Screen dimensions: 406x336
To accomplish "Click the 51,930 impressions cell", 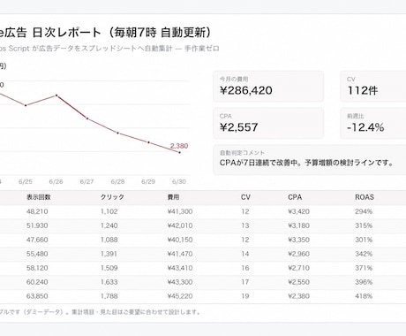I will [x=37, y=225].
